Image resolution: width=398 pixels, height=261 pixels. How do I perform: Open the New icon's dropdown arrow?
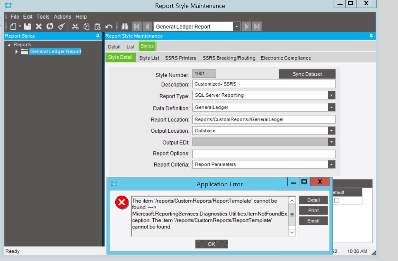20,26
